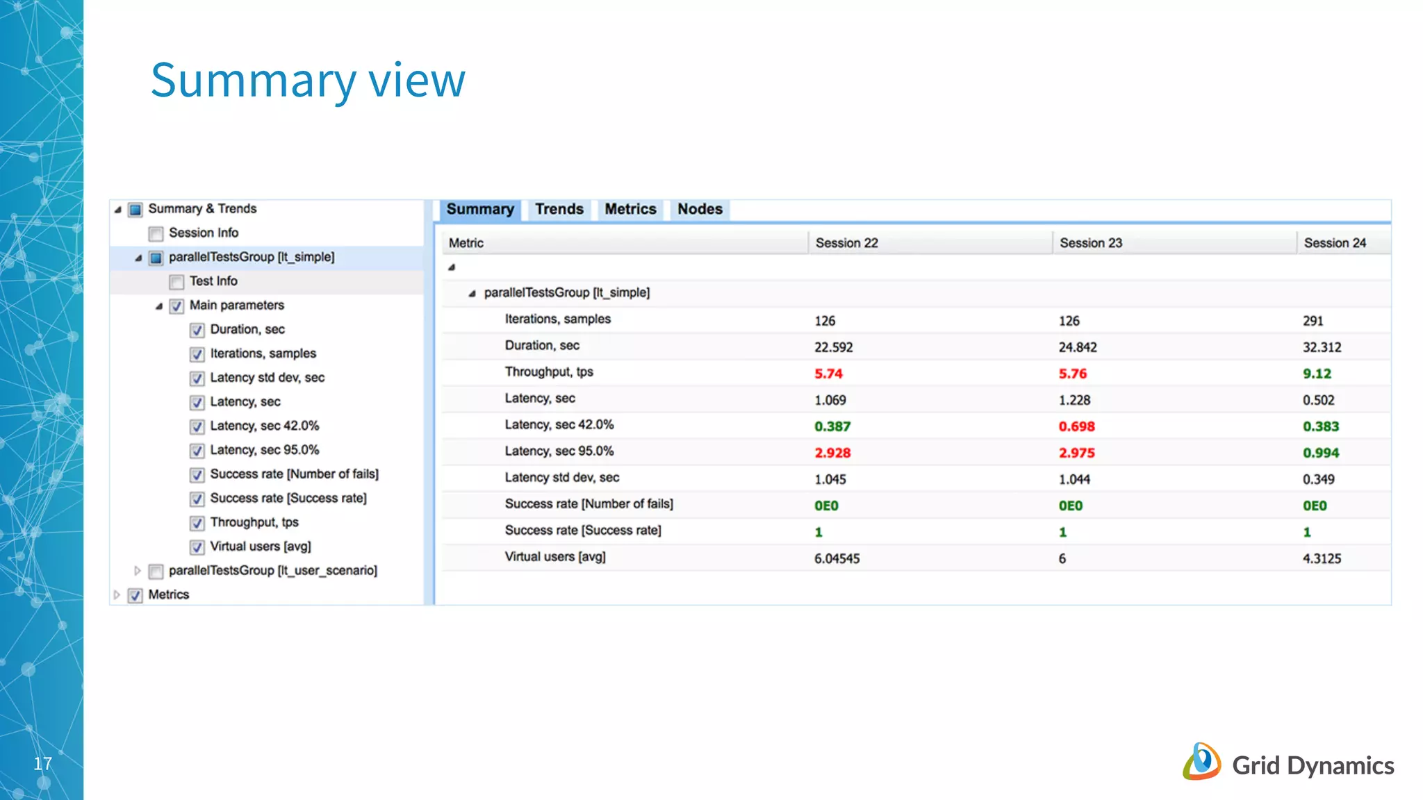The height and width of the screenshot is (800, 1423).
Task: Click the red 5.74 throughput value
Action: (x=828, y=374)
